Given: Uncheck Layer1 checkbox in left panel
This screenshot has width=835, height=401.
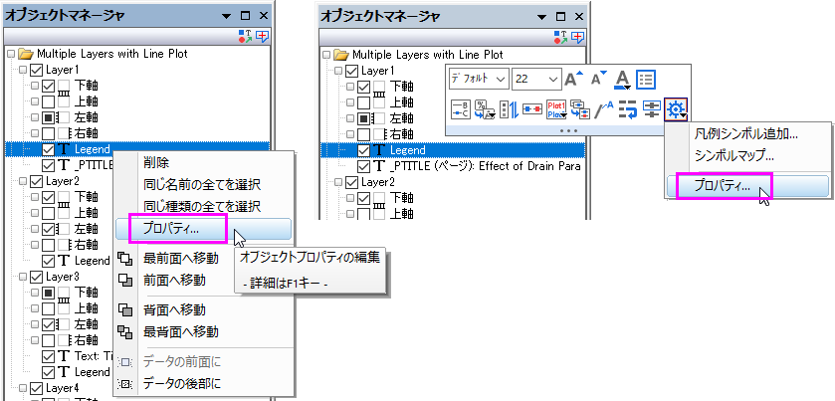Looking at the screenshot, I should [37, 70].
